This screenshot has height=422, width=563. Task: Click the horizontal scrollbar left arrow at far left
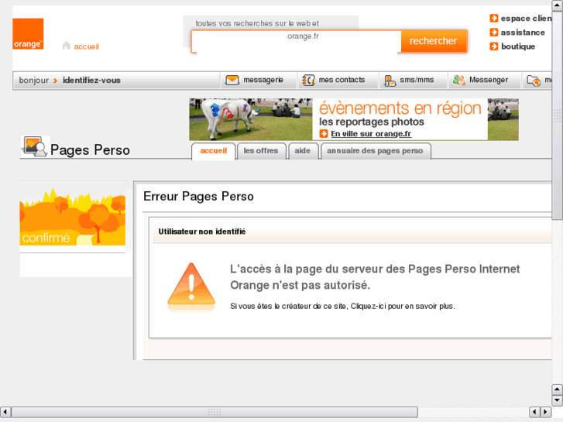[x=5, y=412]
